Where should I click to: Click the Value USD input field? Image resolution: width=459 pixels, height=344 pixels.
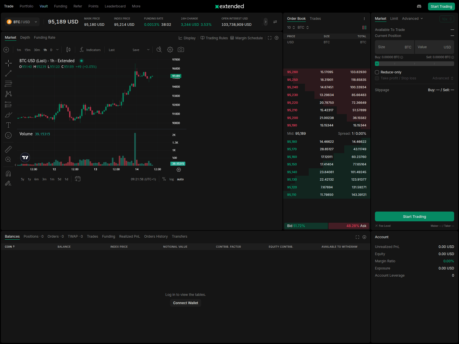(x=434, y=47)
